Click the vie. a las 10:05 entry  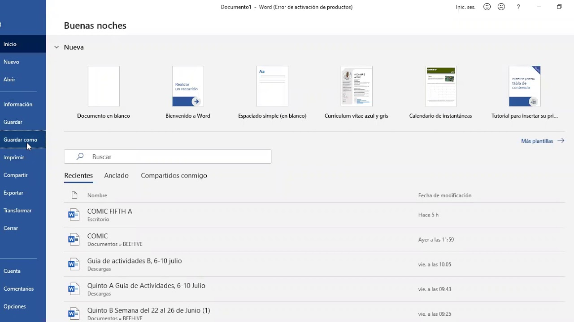pyautogui.click(x=435, y=264)
